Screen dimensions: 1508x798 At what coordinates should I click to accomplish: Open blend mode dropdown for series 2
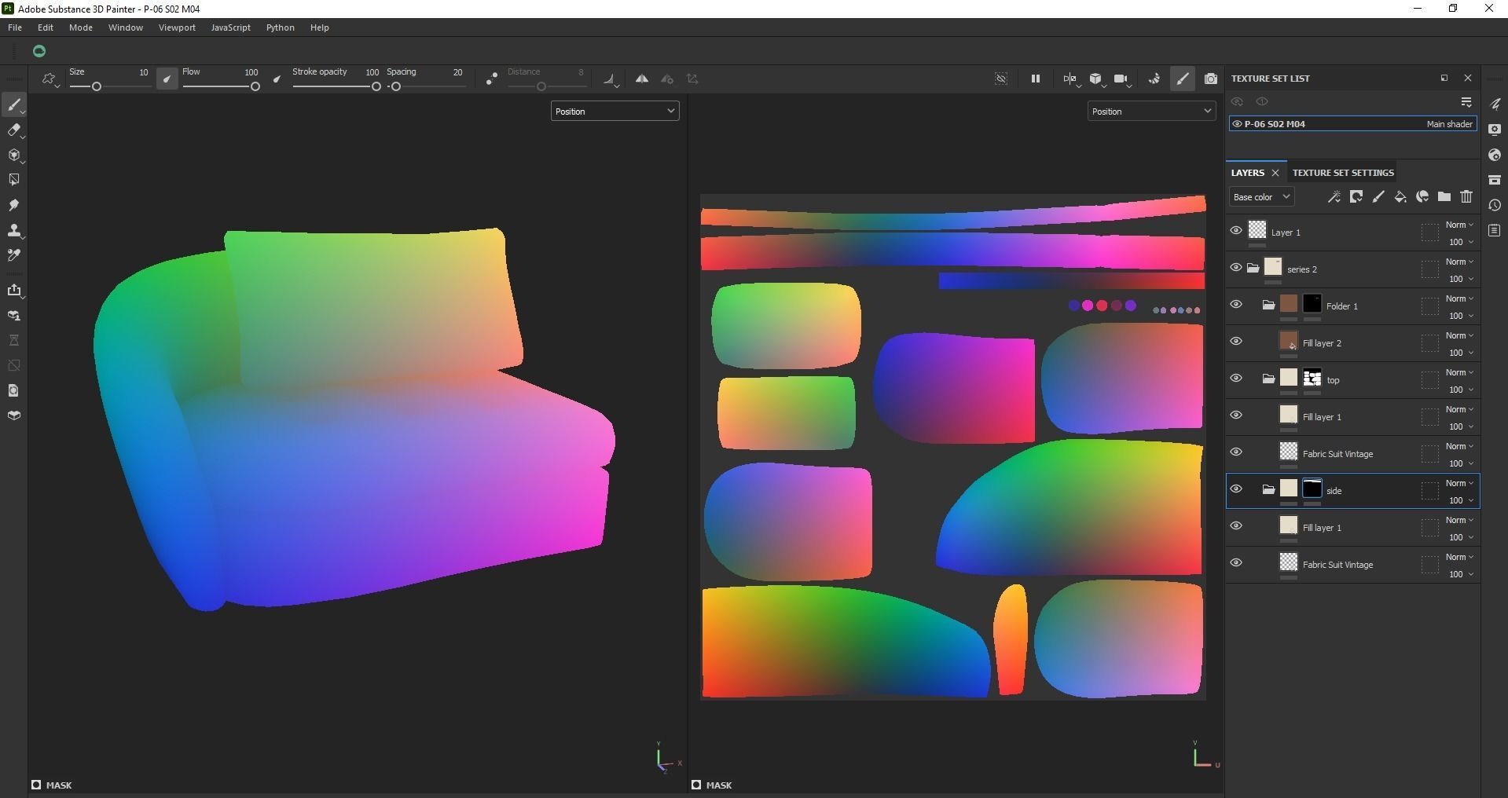(1459, 262)
